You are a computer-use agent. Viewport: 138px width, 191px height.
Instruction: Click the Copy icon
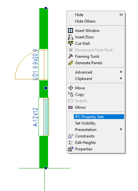pyautogui.click(x=71, y=95)
